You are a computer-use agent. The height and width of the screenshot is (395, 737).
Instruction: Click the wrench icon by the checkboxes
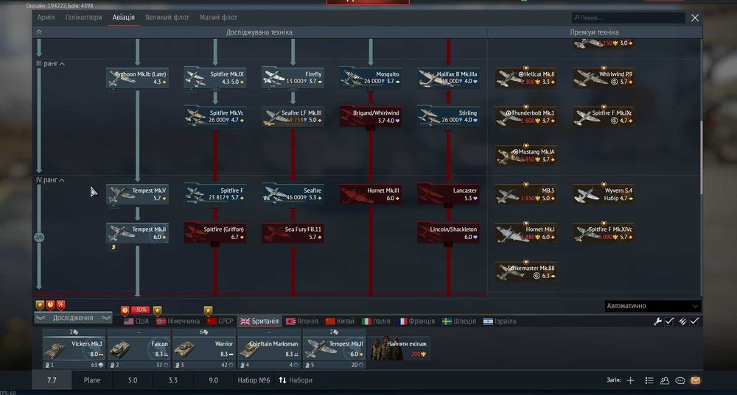[657, 321]
